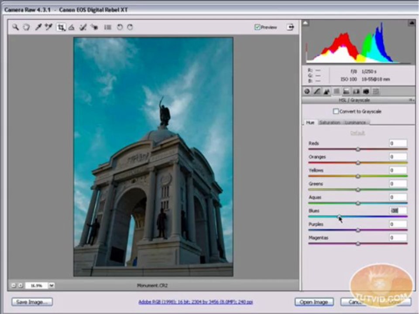Image resolution: width=419 pixels, height=314 pixels.
Task: Select the Retouch spot removal tool
Action: tap(83, 27)
